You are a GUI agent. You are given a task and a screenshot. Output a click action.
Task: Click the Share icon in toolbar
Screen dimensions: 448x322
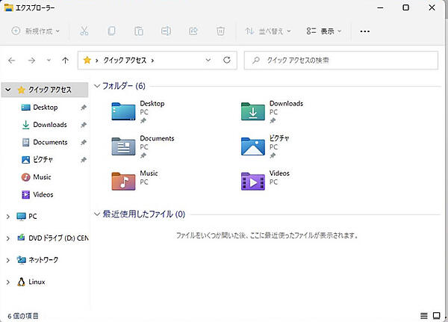click(x=193, y=31)
